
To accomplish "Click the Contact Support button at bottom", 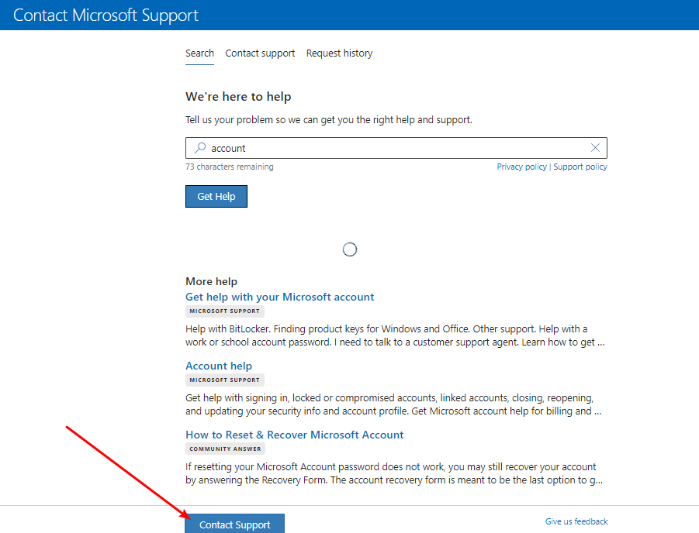I will pos(234,524).
